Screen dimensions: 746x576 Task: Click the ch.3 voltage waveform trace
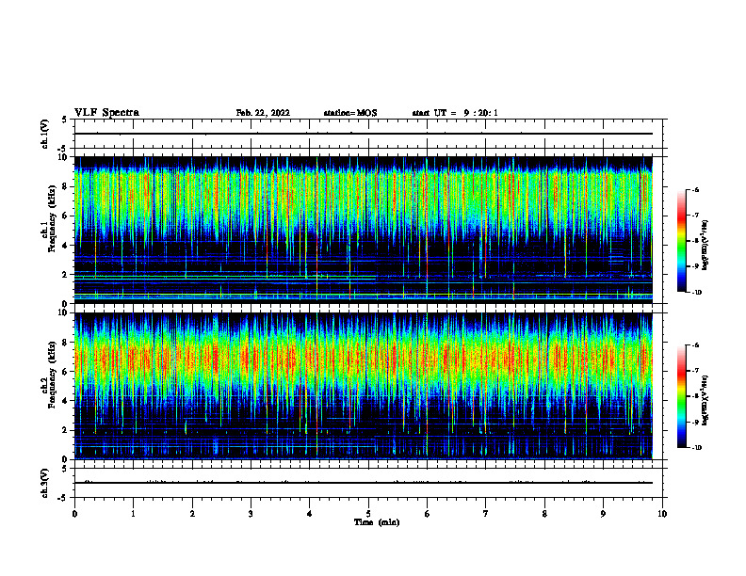(364, 483)
